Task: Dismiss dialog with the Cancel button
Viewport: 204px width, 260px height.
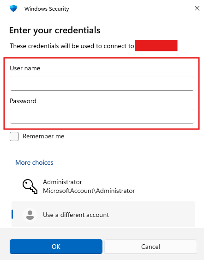Action: point(150,247)
